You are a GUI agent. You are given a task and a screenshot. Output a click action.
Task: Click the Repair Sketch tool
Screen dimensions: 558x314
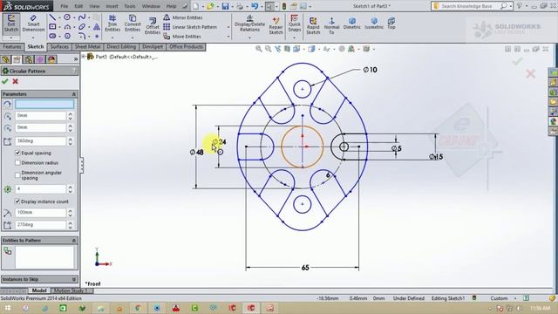point(276,25)
